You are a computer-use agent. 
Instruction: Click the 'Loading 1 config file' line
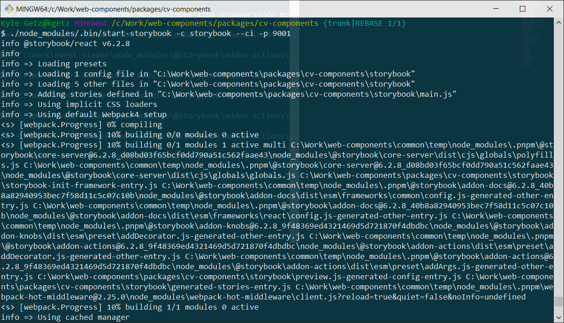tap(208, 74)
